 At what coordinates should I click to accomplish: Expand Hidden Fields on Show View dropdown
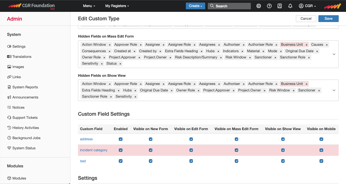(334, 90)
